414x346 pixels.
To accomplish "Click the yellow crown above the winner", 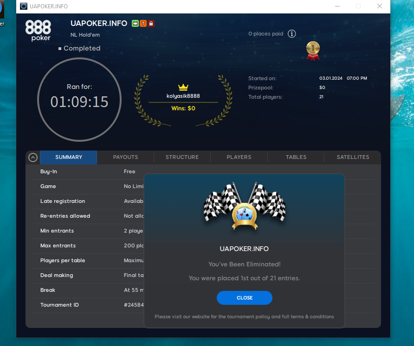I will click(x=183, y=87).
